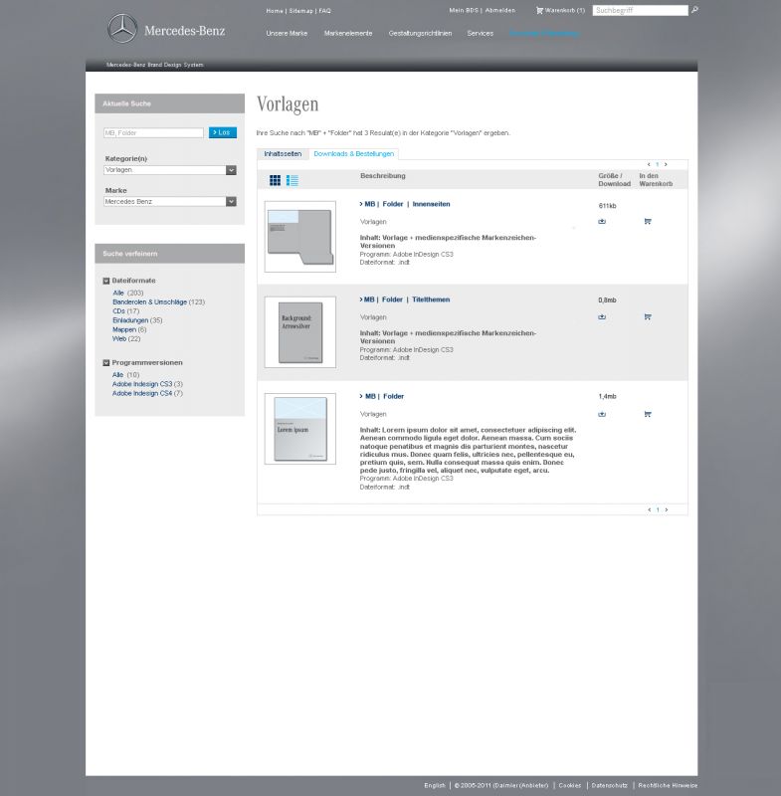Screen dimensions: 781x796
Task: Collapse the Dateiformate filter section
Action: pyautogui.click(x=106, y=281)
